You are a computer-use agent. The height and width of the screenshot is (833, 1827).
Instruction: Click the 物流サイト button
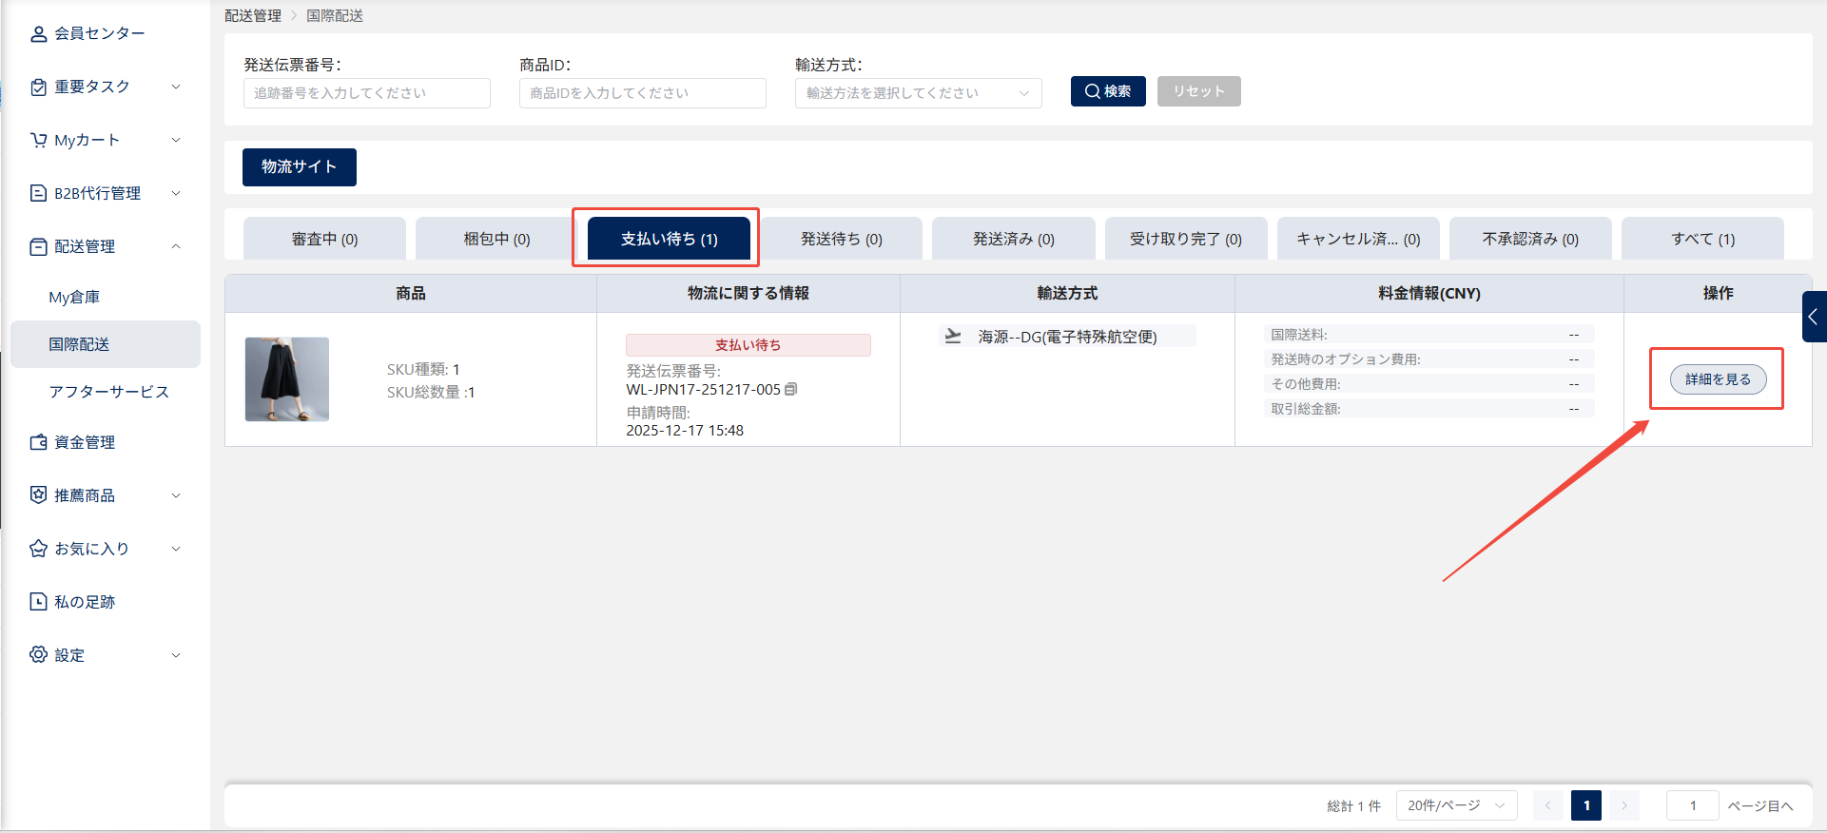(300, 167)
